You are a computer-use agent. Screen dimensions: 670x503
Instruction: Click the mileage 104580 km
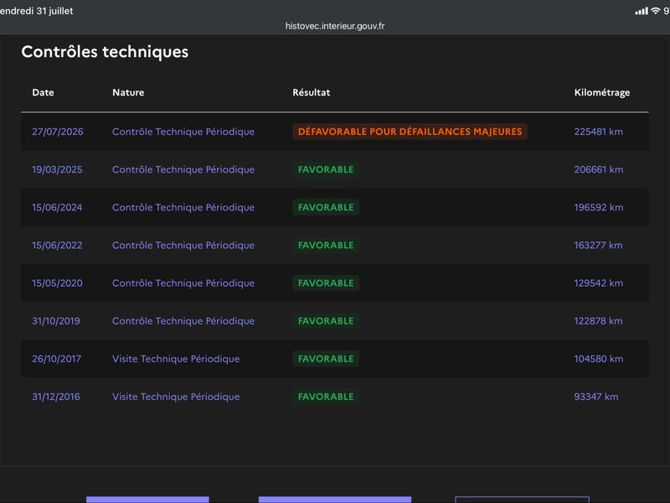coord(599,359)
